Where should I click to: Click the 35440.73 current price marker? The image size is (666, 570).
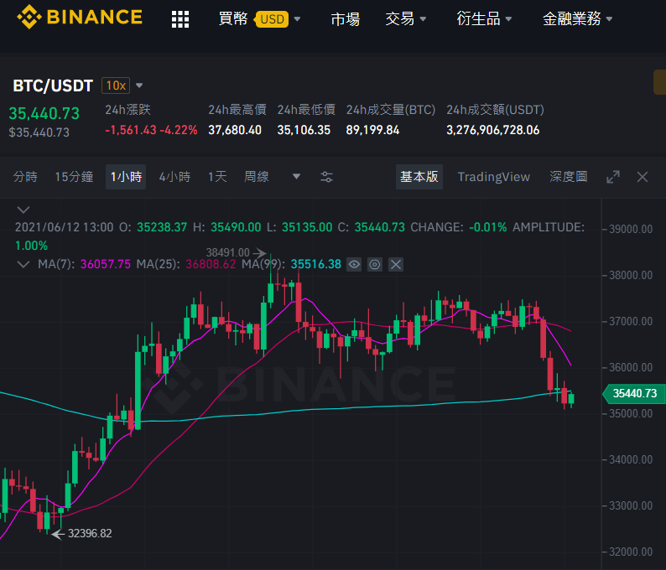click(x=635, y=393)
